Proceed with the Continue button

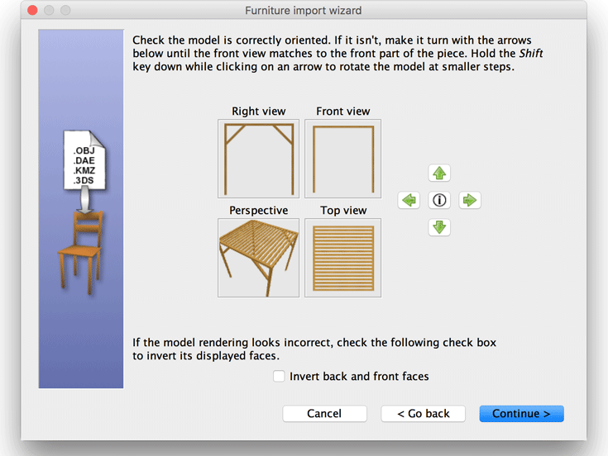click(x=521, y=413)
